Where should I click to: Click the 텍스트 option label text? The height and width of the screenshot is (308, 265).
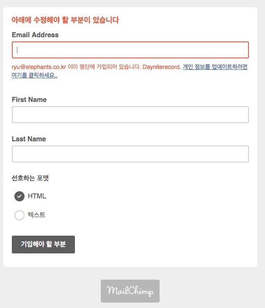pos(36,214)
